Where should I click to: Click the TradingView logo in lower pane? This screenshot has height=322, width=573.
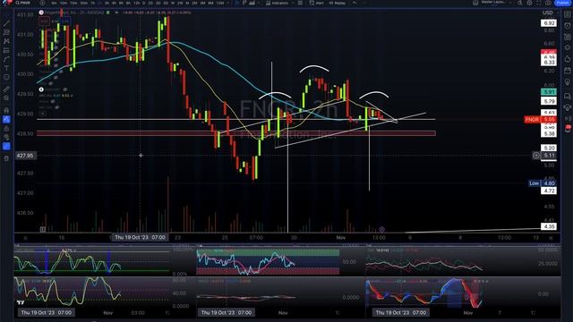click(x=21, y=302)
